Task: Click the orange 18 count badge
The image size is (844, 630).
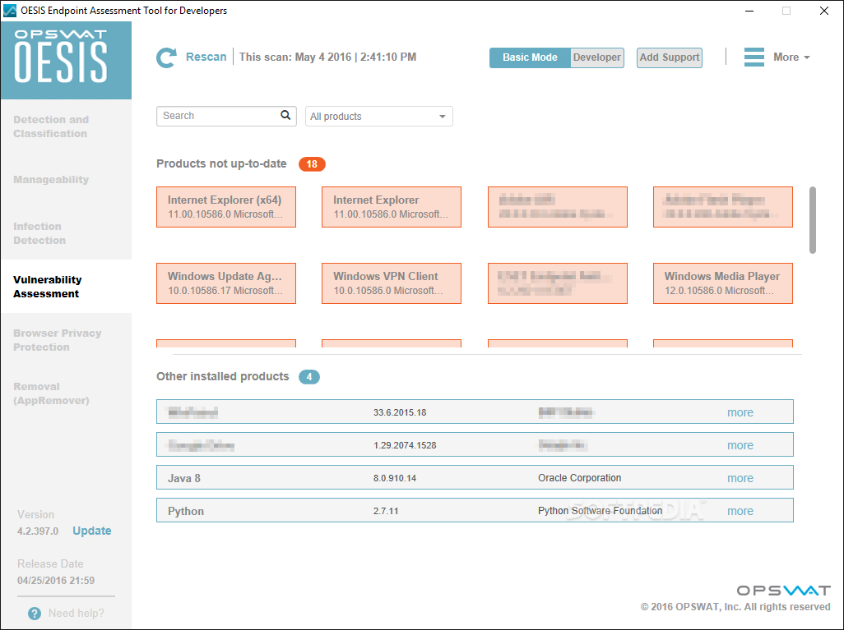Action: coord(313,164)
